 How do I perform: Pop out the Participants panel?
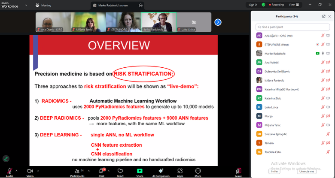pos(323,16)
